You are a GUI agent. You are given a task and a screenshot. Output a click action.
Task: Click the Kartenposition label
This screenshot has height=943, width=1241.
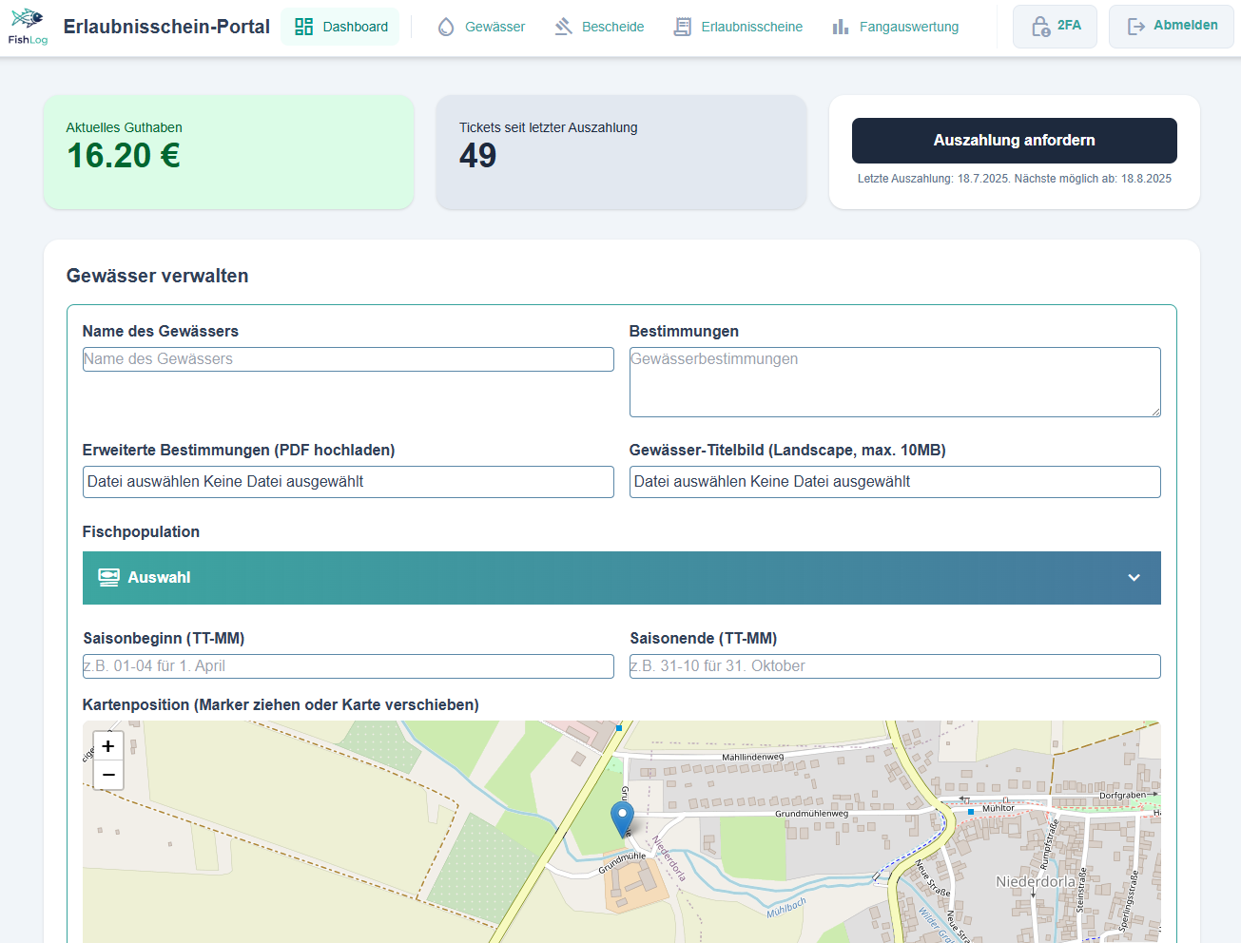(281, 705)
